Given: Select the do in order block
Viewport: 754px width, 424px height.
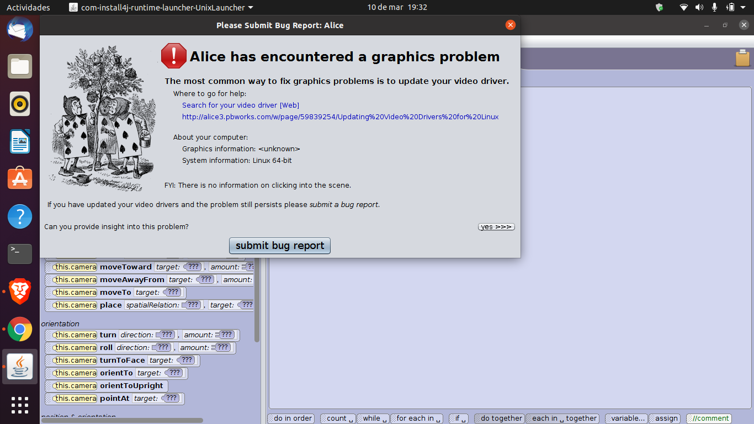Looking at the screenshot, I should (291, 418).
